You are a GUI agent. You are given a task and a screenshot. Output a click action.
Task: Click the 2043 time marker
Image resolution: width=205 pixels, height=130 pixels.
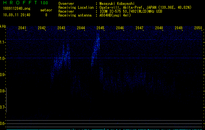(61, 28)
